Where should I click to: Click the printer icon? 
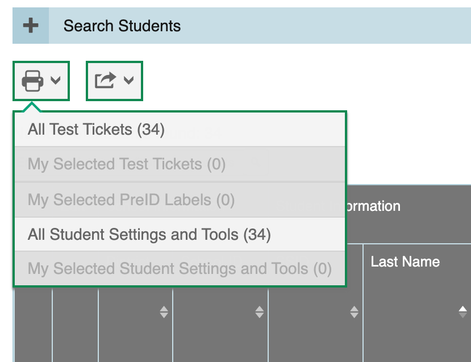point(32,81)
